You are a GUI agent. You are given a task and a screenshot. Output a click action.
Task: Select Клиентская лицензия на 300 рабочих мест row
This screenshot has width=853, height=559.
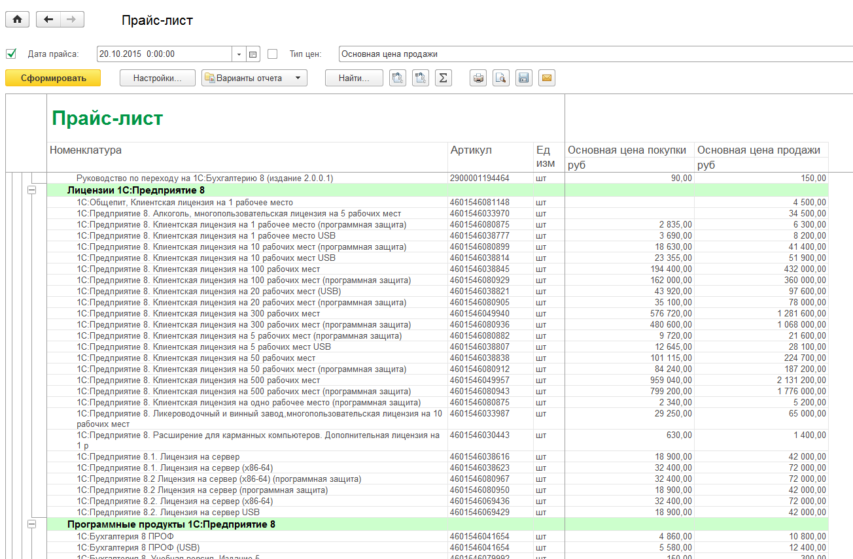tap(438, 314)
